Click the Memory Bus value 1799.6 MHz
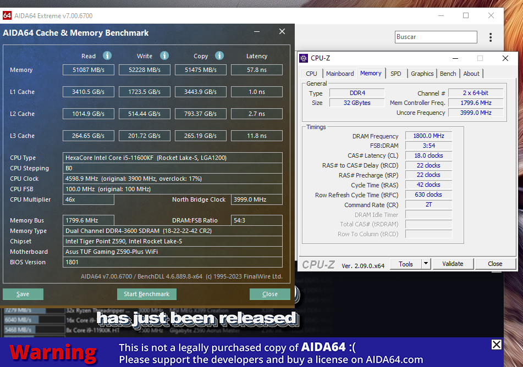Viewport: 523px width, 367px height. [89, 220]
